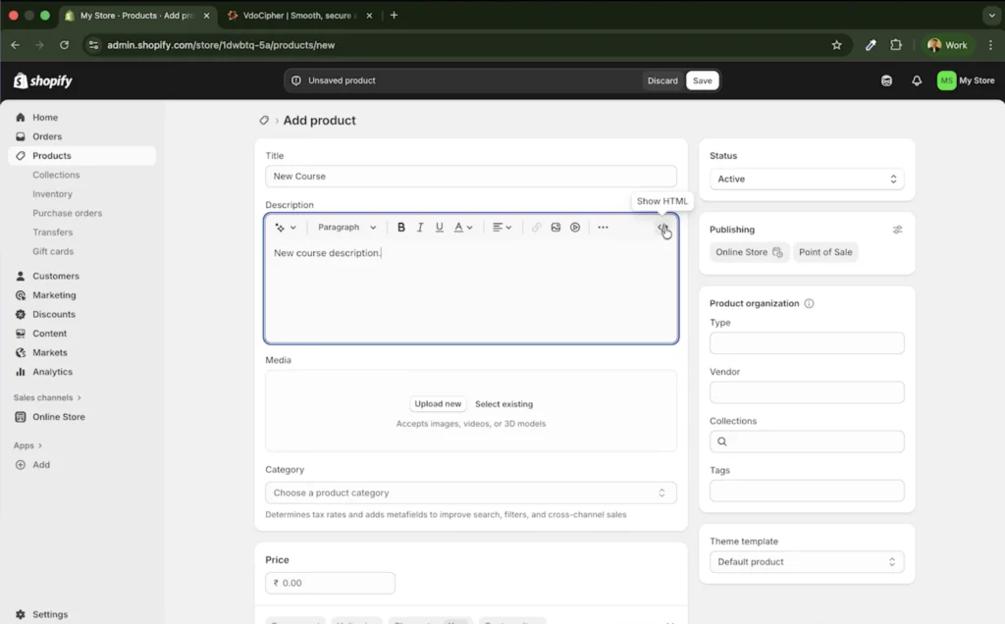The width and height of the screenshot is (1005, 624).
Task: Open the Chrome tab list dropdown
Action: pyautogui.click(x=991, y=16)
